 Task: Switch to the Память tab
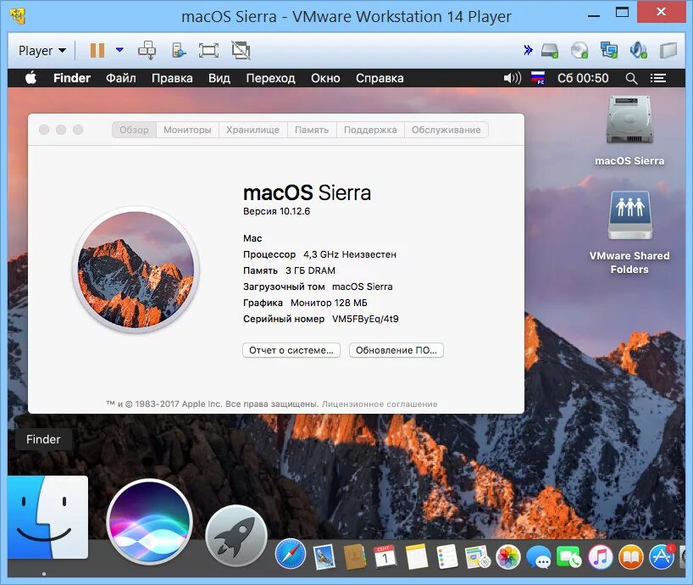[x=312, y=130]
